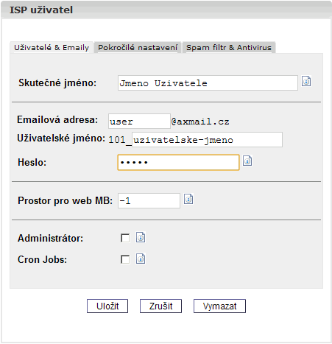Click the Administrátor label text
Screen dimensions: 332x344
pos(51,239)
